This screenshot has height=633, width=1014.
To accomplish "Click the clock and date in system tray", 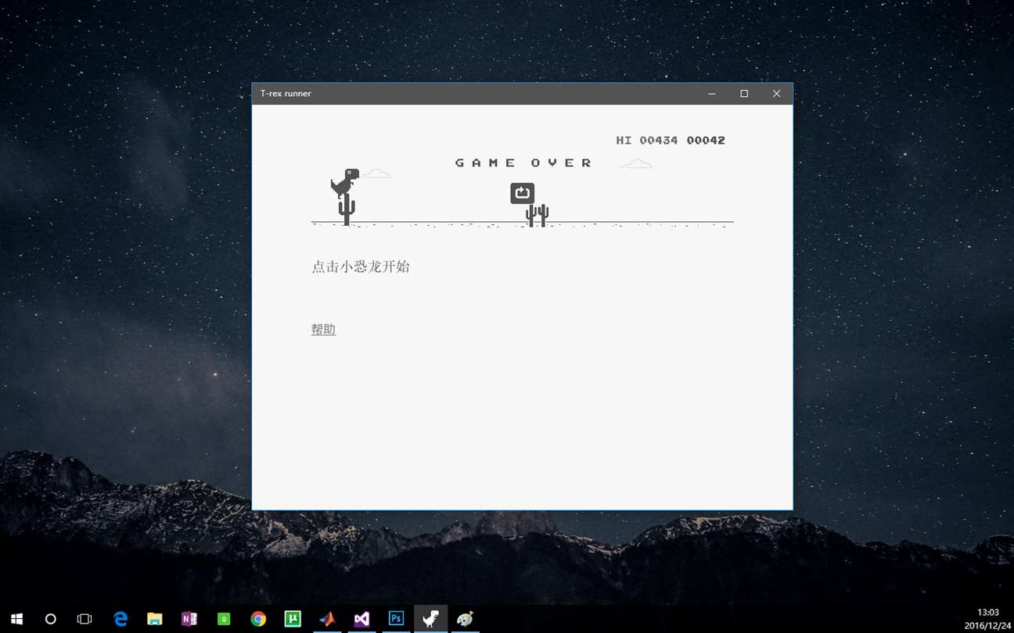I will click(x=987, y=619).
